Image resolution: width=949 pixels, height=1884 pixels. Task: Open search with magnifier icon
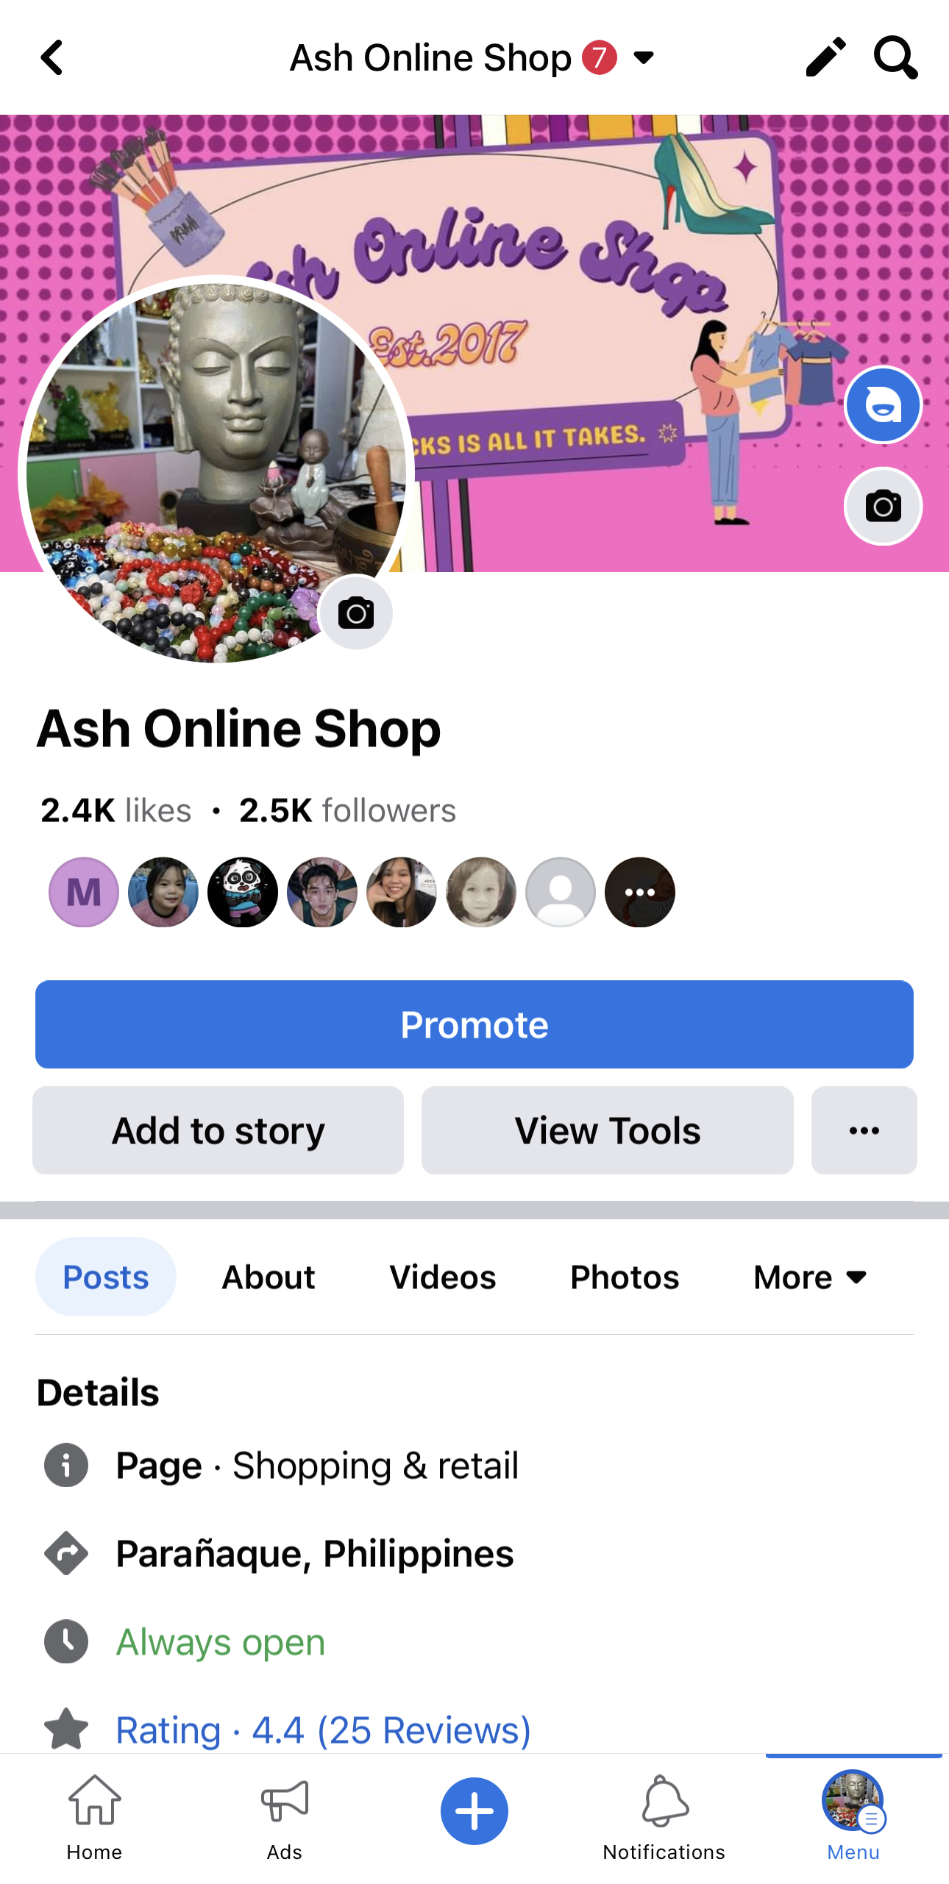[x=895, y=57]
